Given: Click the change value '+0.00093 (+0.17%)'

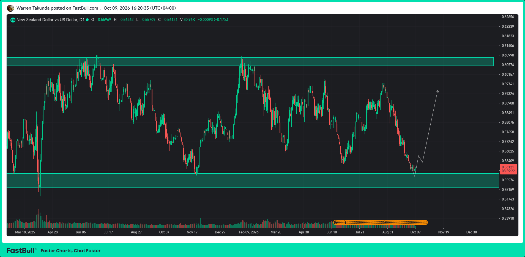Looking at the screenshot, I should pyautogui.click(x=213, y=20).
